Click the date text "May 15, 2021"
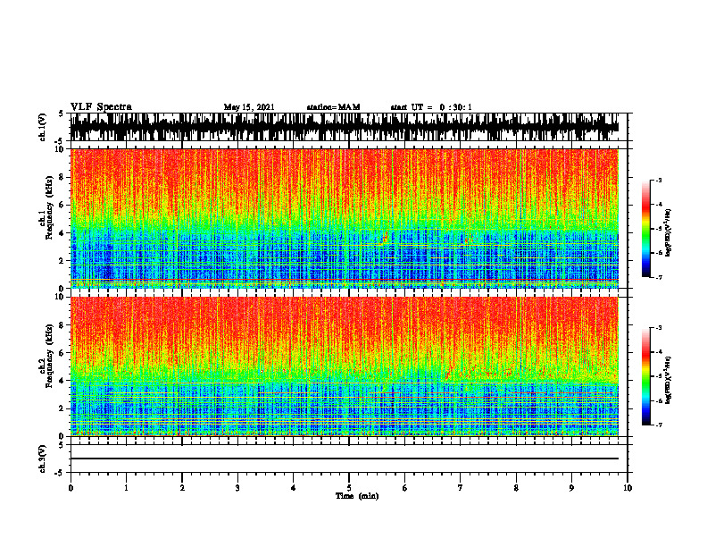The height and width of the screenshot is (547, 707). pos(249,107)
